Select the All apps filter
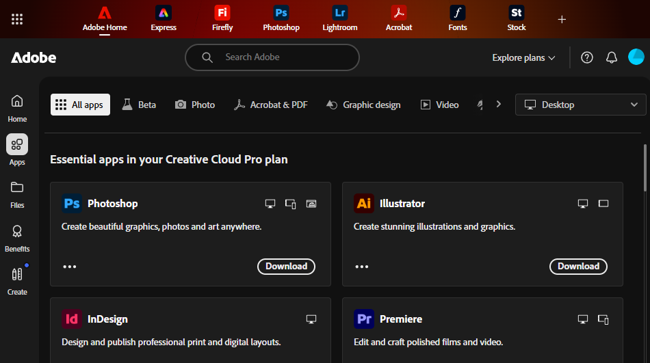The width and height of the screenshot is (650, 363). point(81,105)
